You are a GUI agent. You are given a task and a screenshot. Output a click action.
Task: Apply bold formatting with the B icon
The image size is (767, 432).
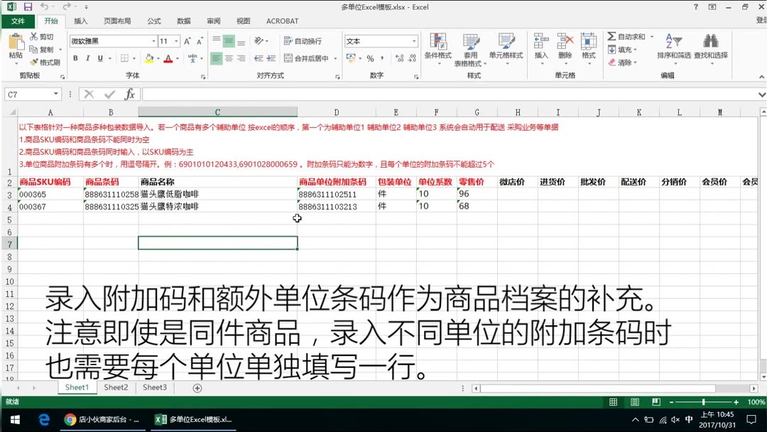point(75,58)
